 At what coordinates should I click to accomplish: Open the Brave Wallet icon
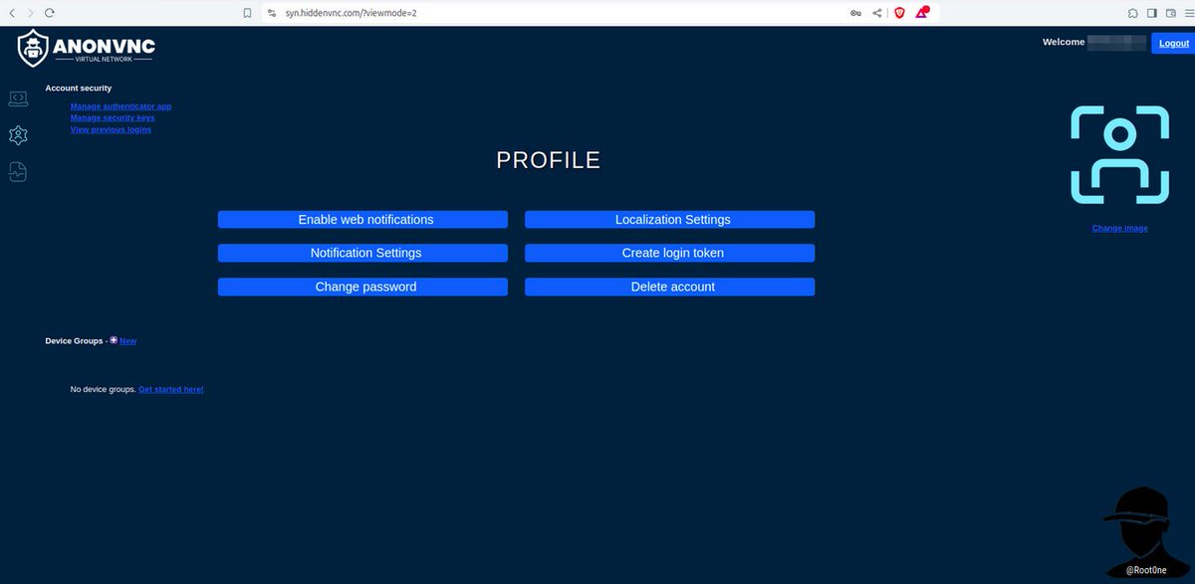1170,13
